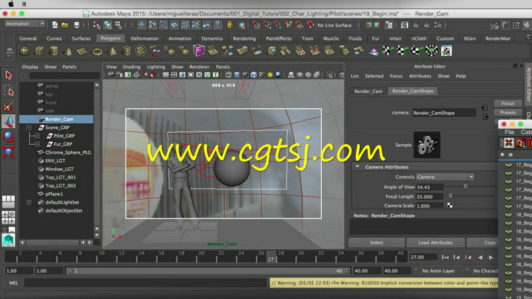Click the MEL script language button
Image resolution: width=532 pixels, height=299 pixels.
point(13,283)
